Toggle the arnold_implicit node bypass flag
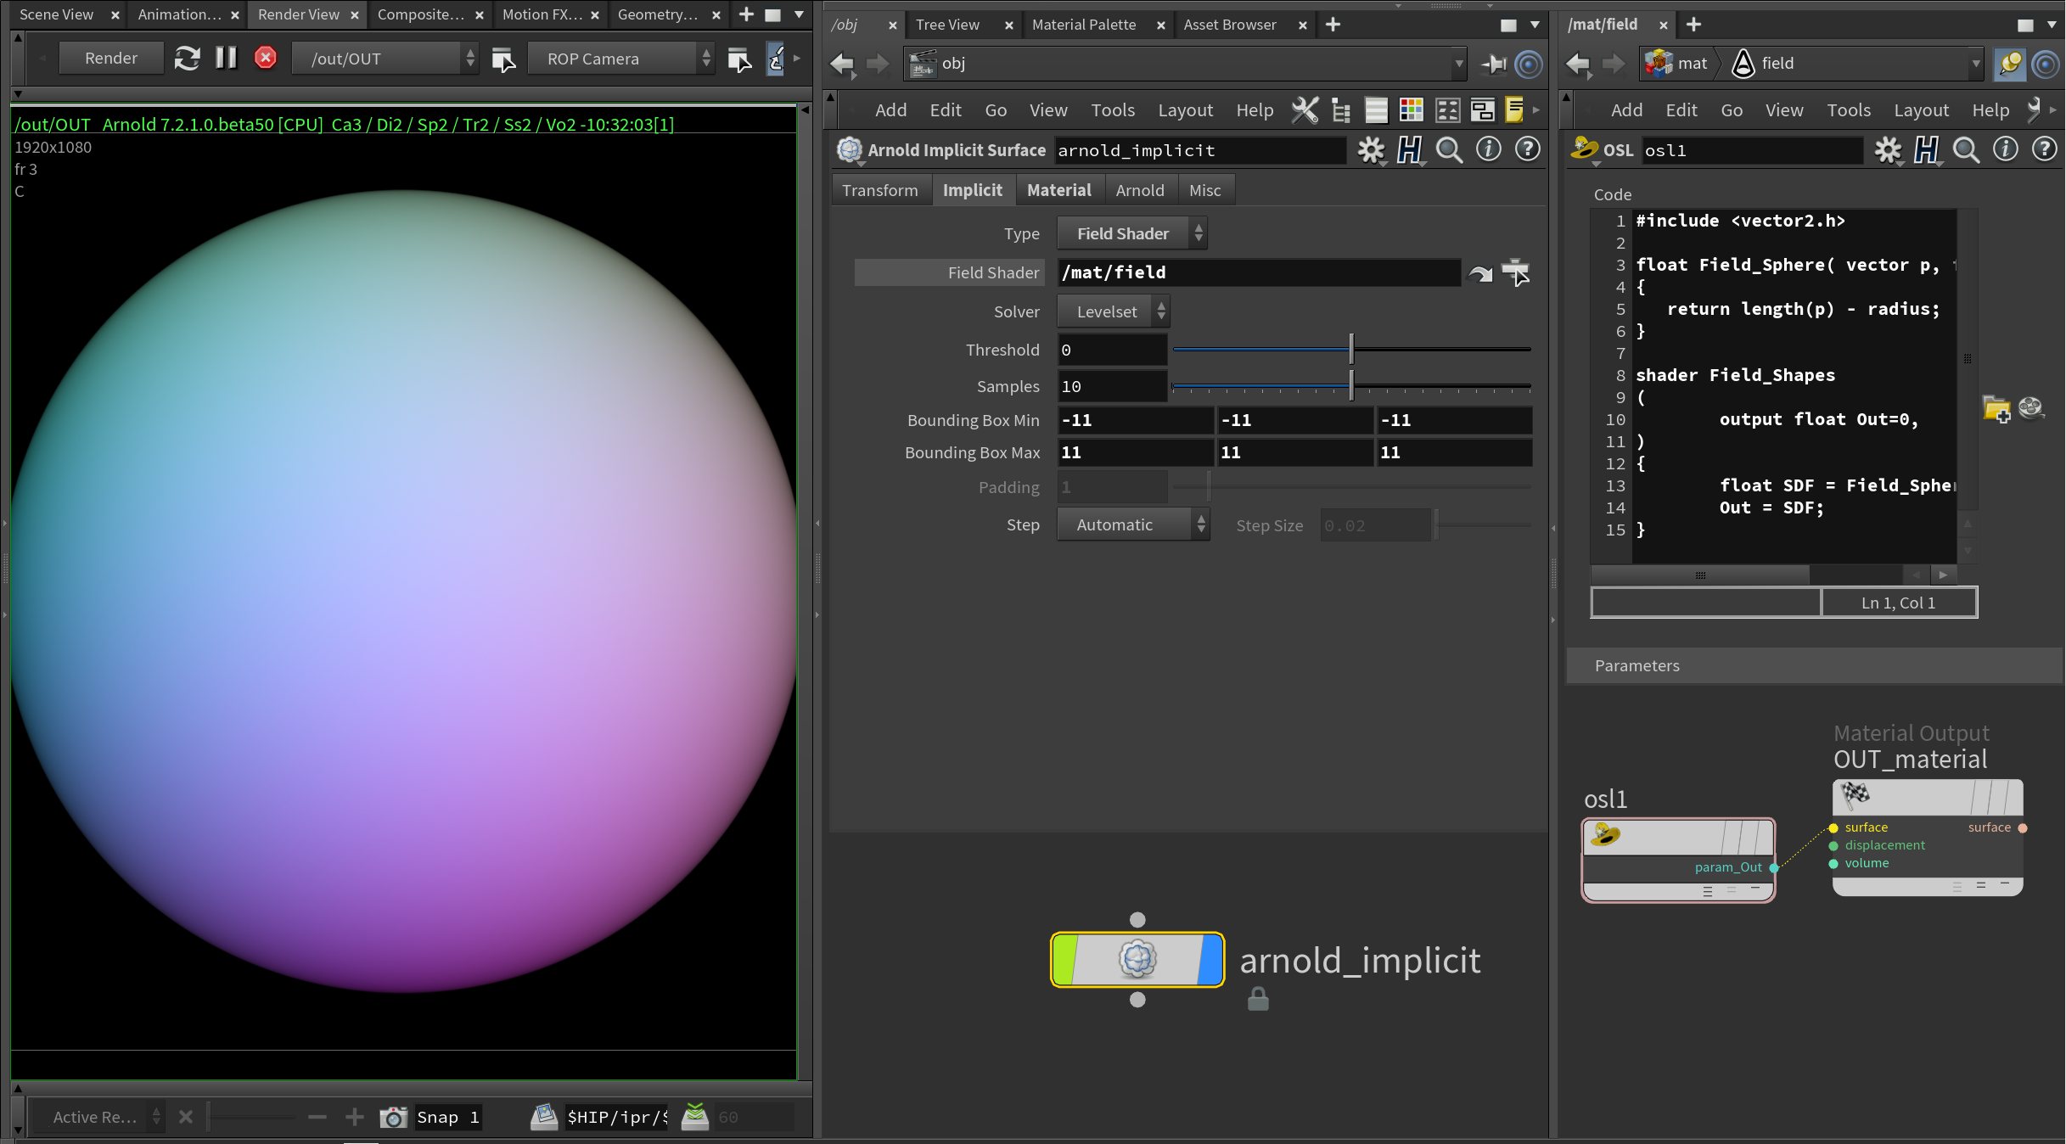This screenshot has width=2066, height=1144. click(x=1064, y=960)
